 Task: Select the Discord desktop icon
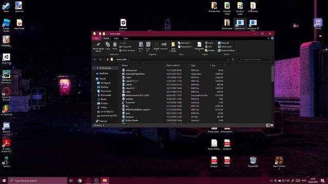6,128
